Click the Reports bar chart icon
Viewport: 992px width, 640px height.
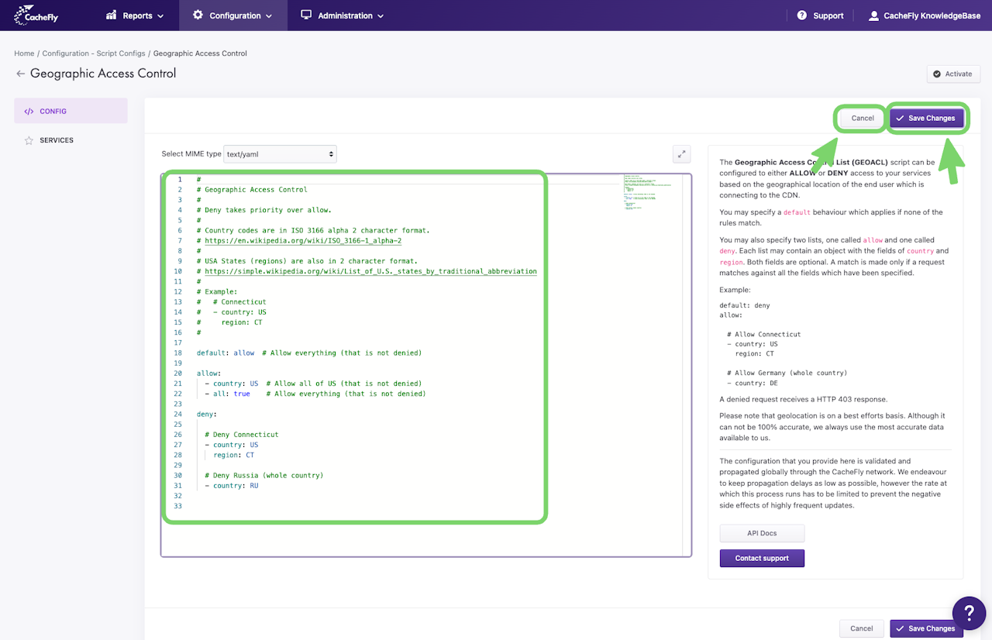click(112, 15)
